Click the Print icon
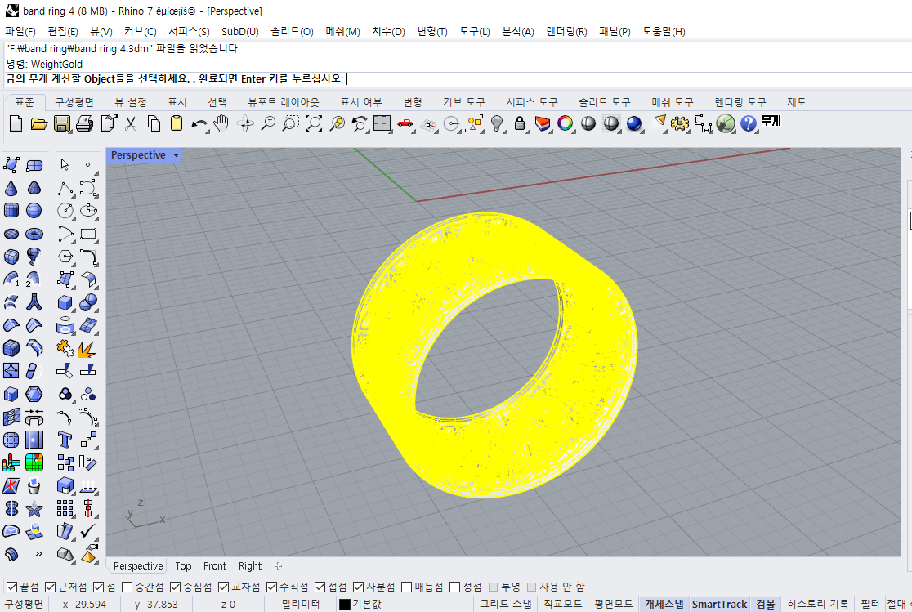 point(84,123)
